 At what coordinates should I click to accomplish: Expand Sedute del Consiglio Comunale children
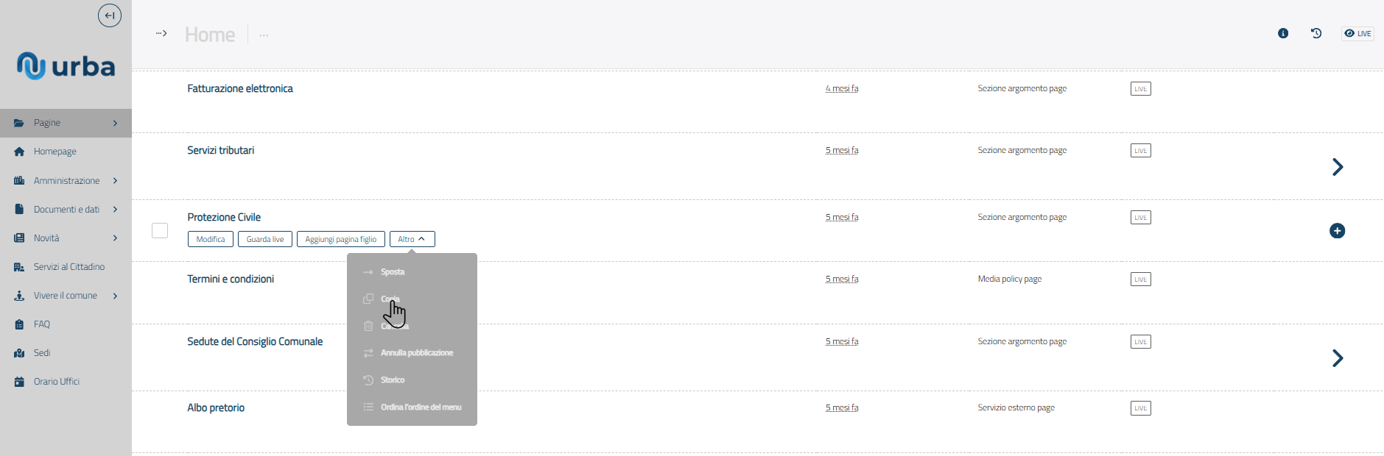click(1338, 358)
